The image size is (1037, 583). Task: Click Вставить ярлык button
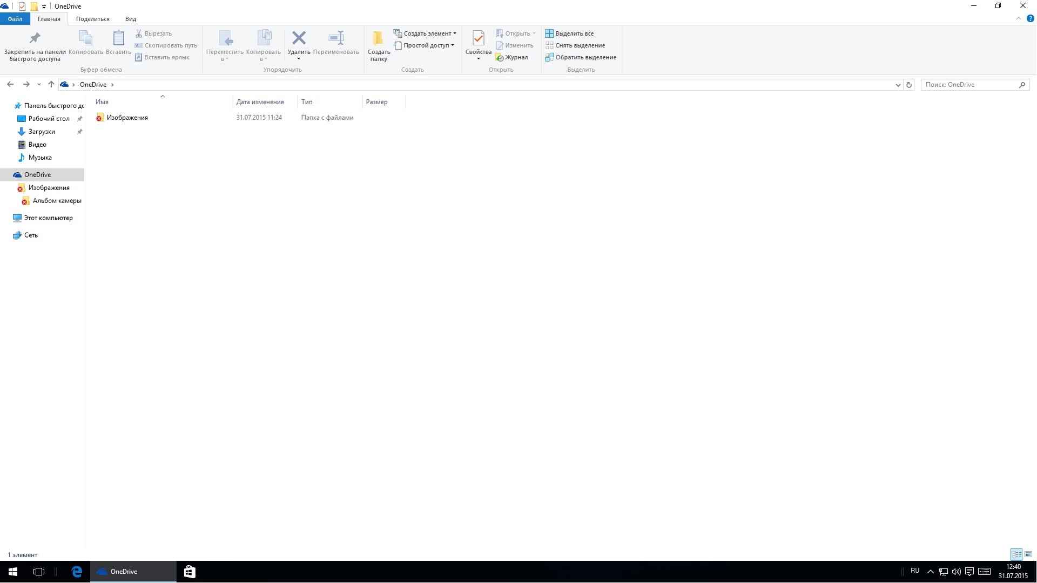click(162, 57)
